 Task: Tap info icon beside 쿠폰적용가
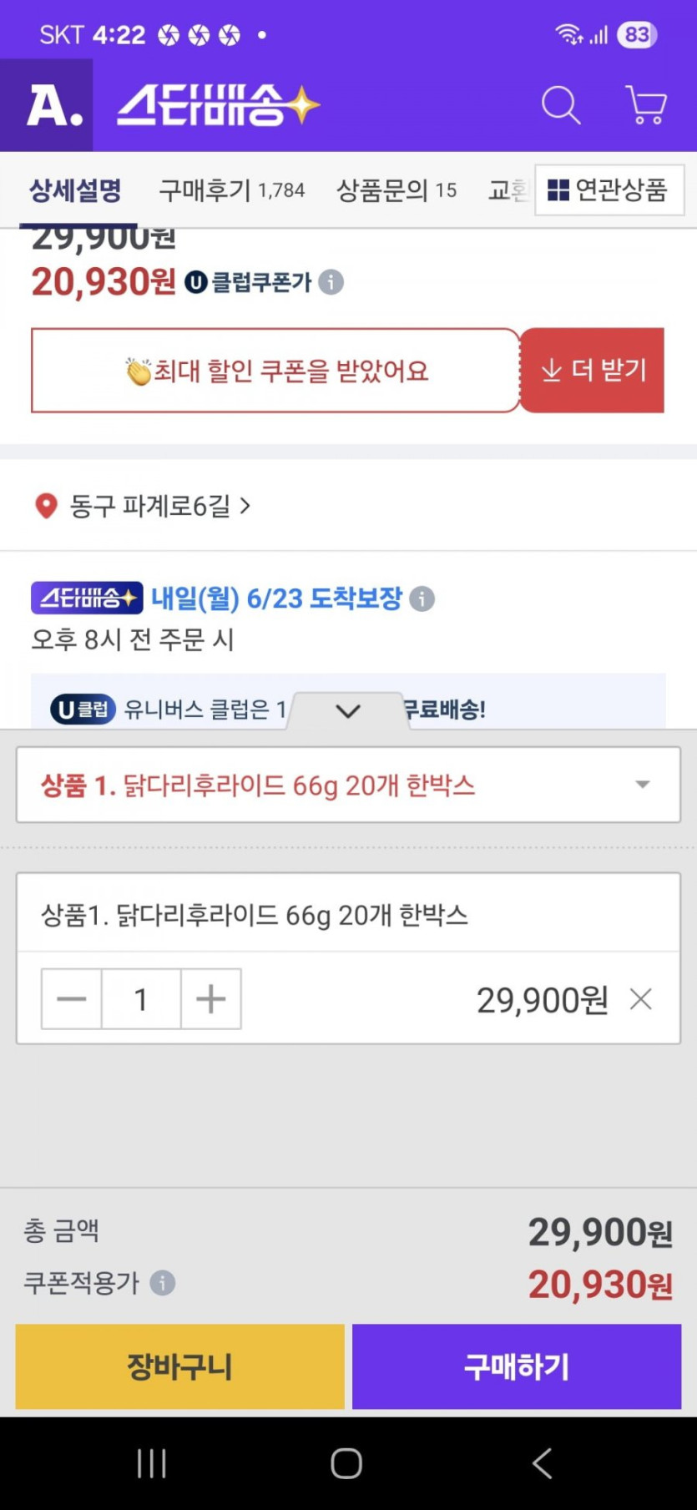tap(162, 1282)
